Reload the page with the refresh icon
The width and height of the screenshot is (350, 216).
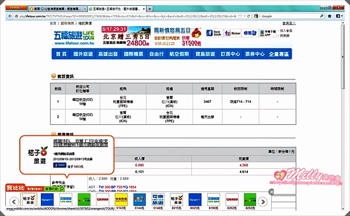click(249, 16)
